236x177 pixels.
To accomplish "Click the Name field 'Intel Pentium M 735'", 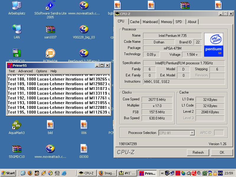I will click(173, 36).
